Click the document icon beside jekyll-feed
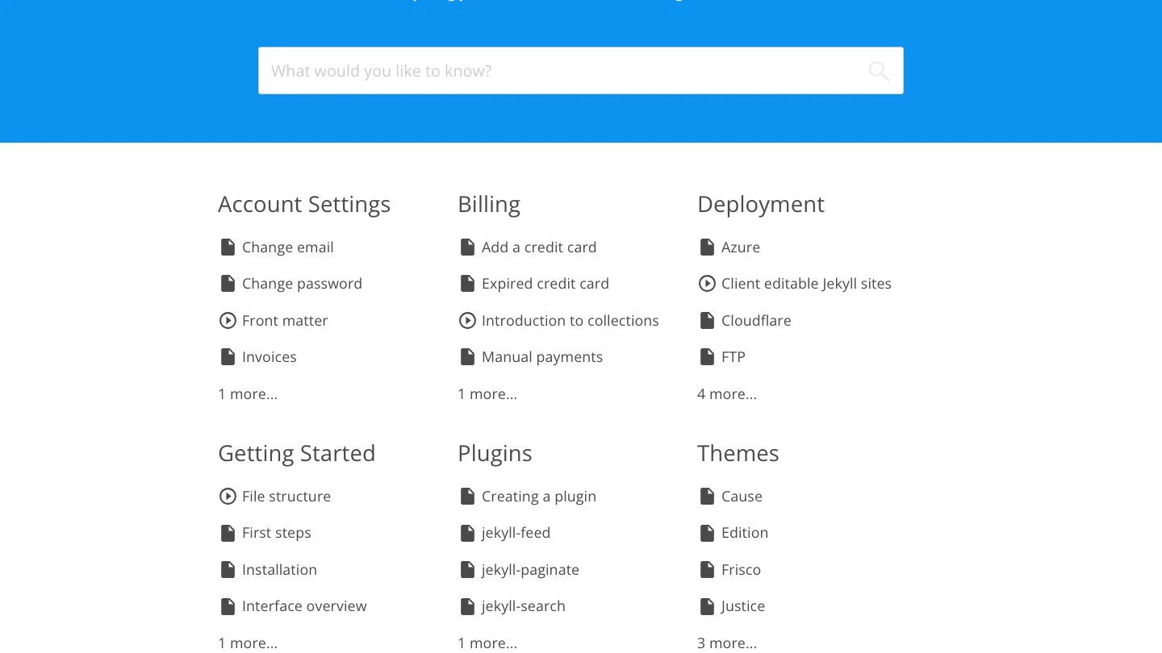This screenshot has height=653, width=1162. (467, 533)
